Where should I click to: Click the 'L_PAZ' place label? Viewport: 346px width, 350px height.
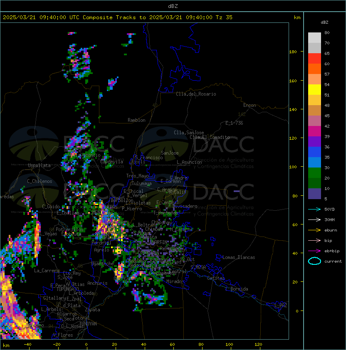pyautogui.click(x=281, y=306)
